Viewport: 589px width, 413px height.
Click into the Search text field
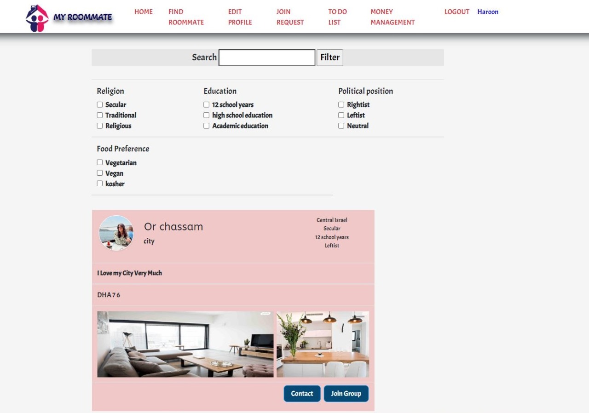click(267, 58)
